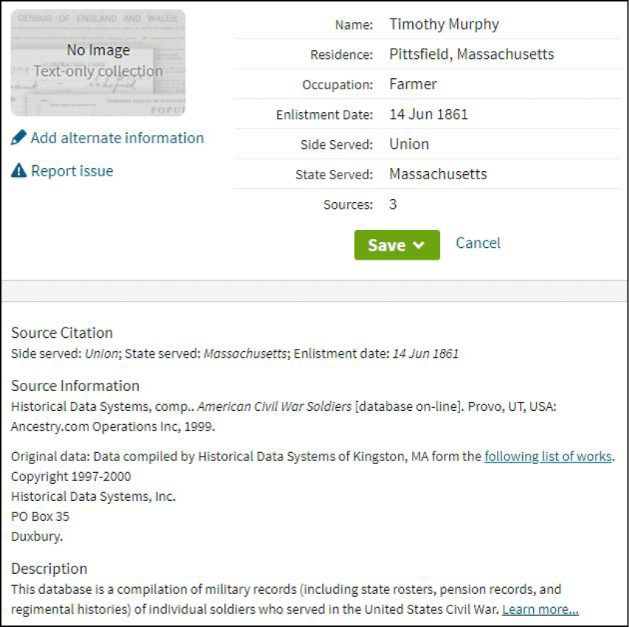This screenshot has width=629, height=627.
Task: Click the No Image text-only collection thumbnail
Action: 98,63
